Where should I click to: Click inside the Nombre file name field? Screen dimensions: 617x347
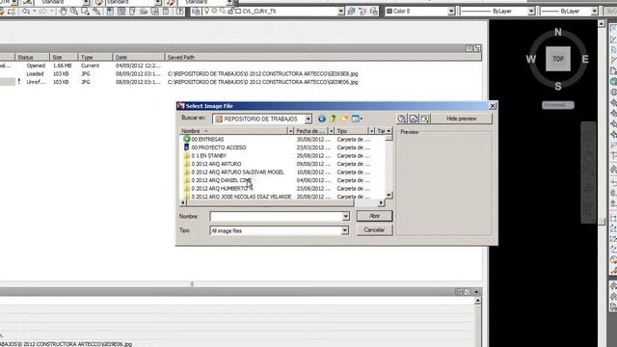(276, 216)
